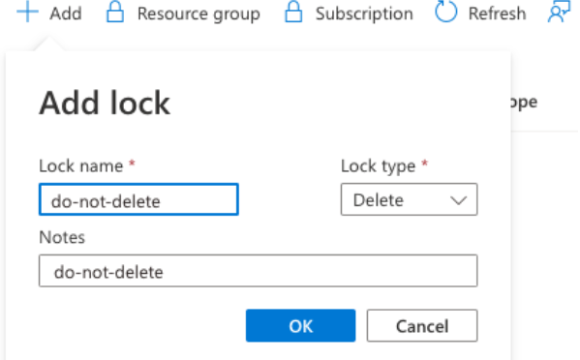Image resolution: width=580 pixels, height=360 pixels.
Task: Click Refresh text in toolbar
Action: pyautogui.click(x=497, y=14)
